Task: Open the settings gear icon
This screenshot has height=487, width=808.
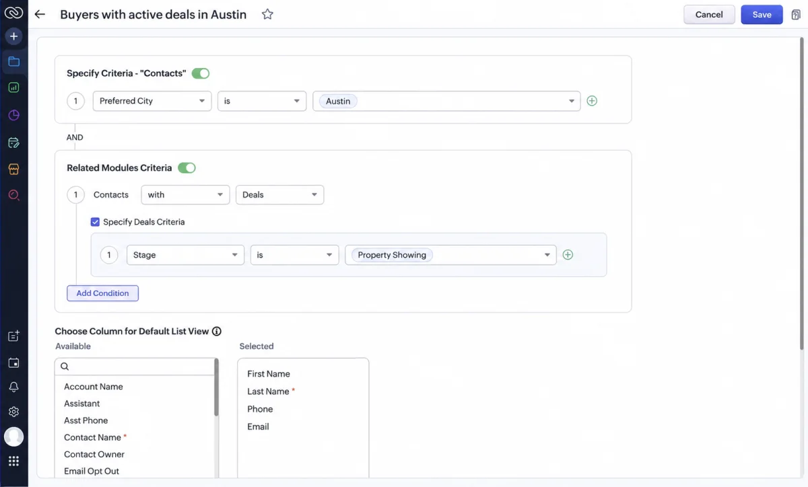Action: (x=13, y=412)
